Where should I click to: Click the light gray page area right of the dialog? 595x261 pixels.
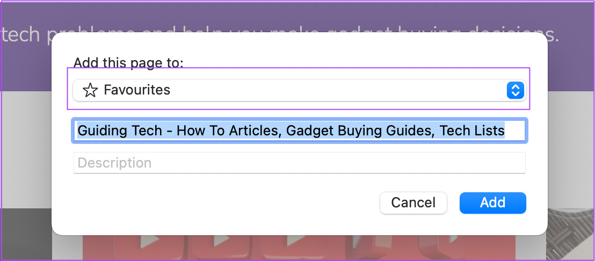click(x=570, y=152)
